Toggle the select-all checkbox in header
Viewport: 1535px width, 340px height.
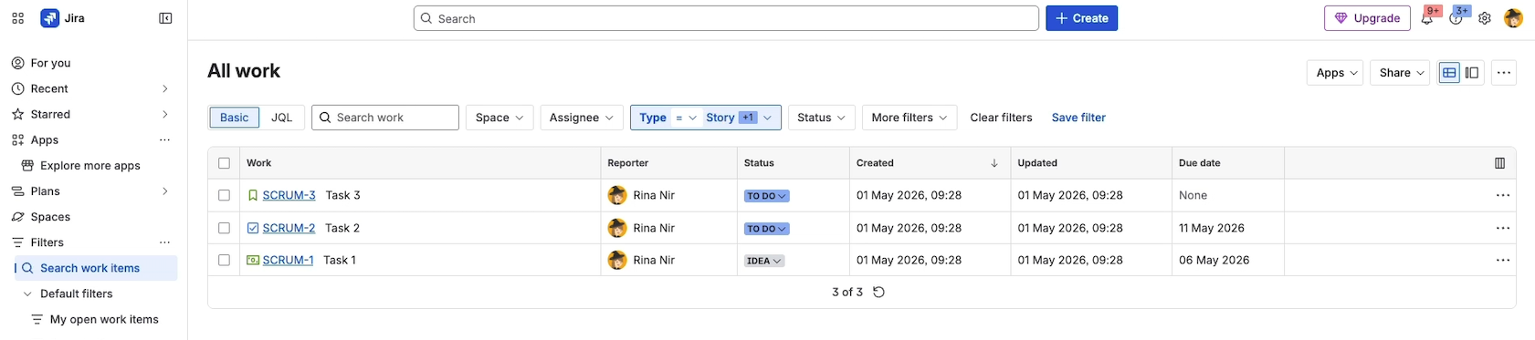(224, 163)
